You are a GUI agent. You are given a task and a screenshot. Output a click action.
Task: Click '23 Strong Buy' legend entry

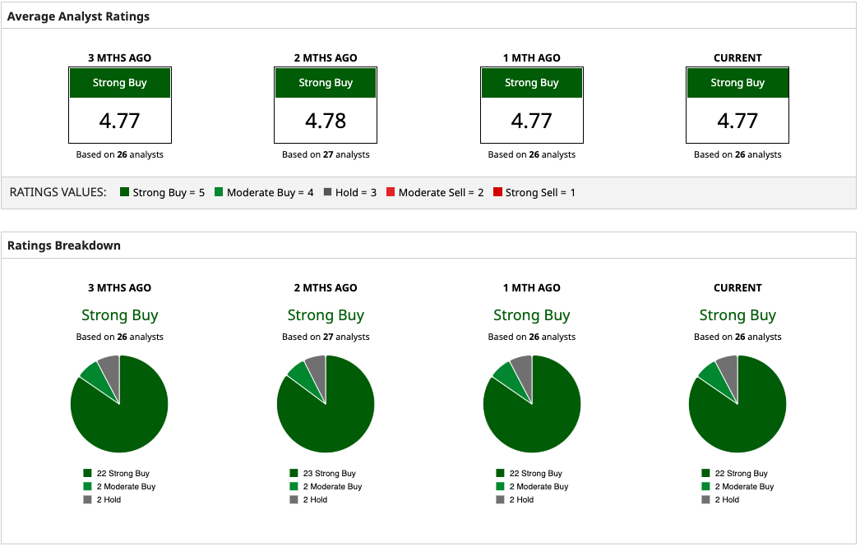[323, 473]
